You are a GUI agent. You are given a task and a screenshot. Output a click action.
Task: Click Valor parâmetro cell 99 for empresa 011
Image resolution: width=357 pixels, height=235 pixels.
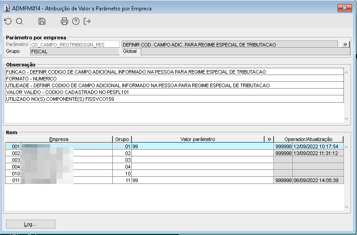click(x=203, y=180)
